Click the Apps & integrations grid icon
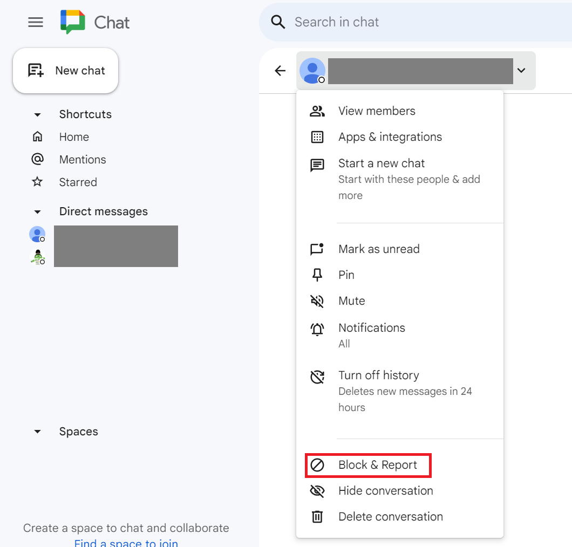This screenshot has width=572, height=547. click(x=317, y=137)
